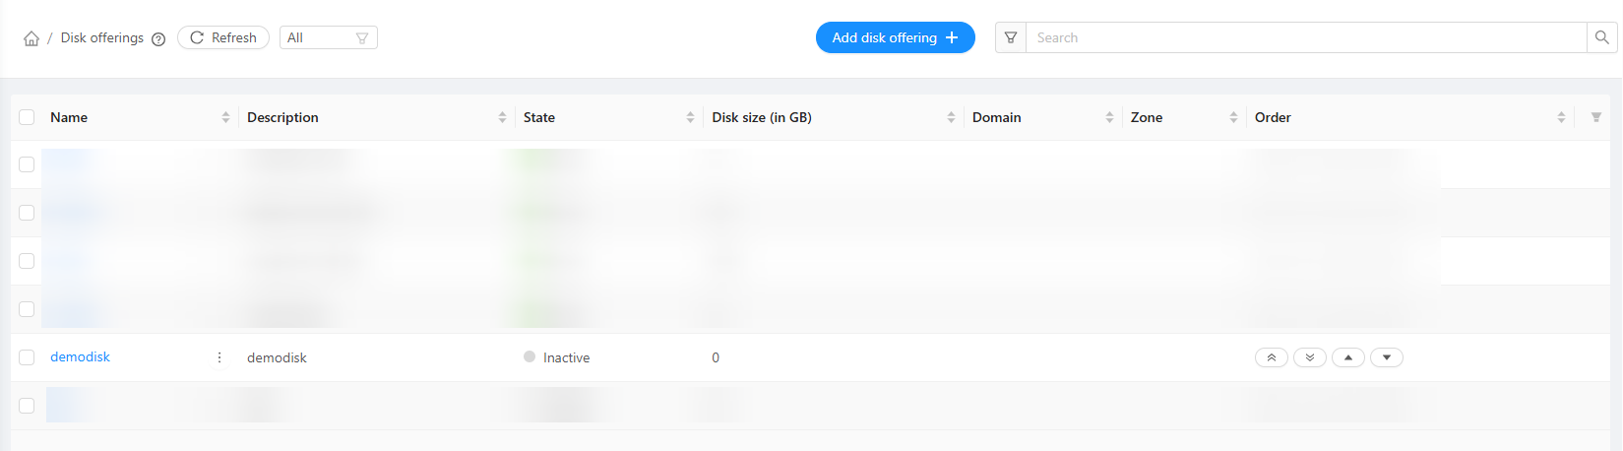Screen dimensions: 1623x451
Task: Open column filter icon at table header right
Action: [x=1595, y=117]
